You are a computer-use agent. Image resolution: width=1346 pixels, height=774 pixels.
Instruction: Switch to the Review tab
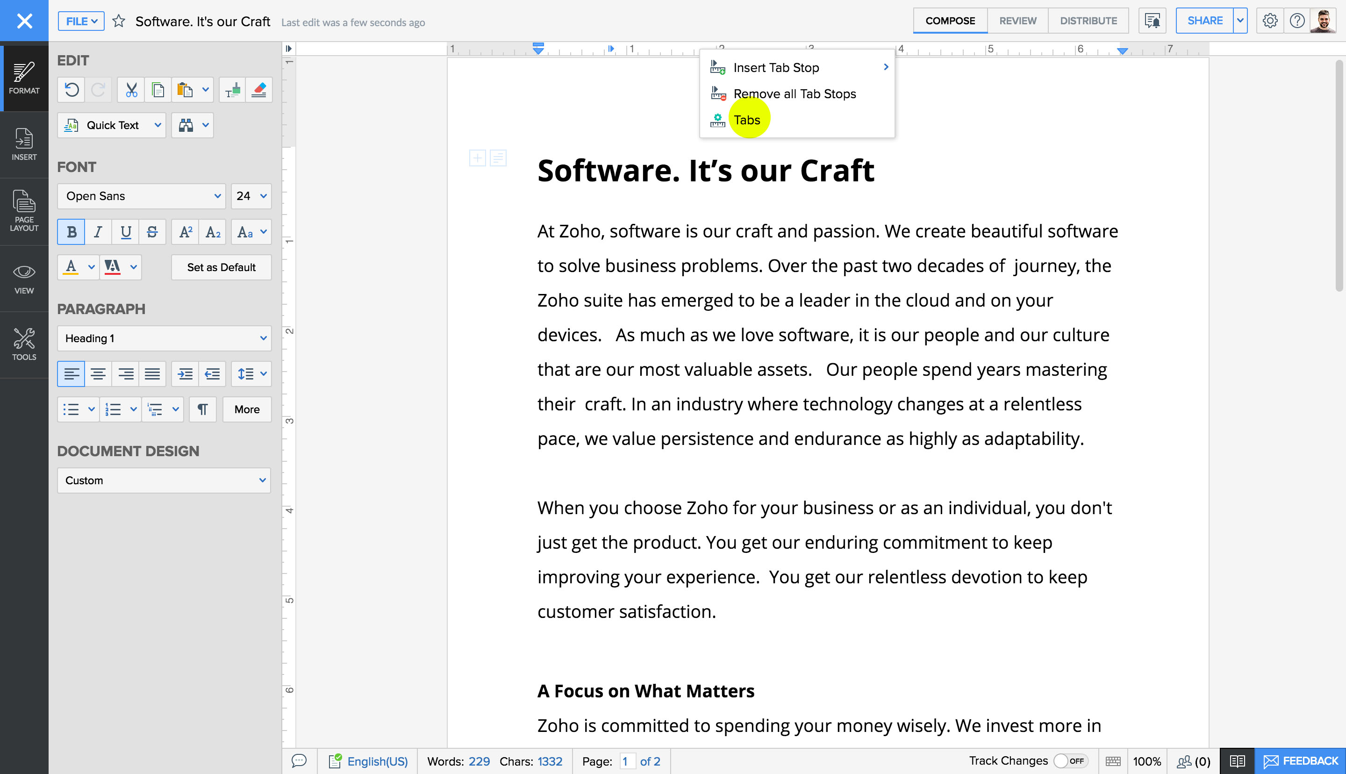pyautogui.click(x=1017, y=21)
